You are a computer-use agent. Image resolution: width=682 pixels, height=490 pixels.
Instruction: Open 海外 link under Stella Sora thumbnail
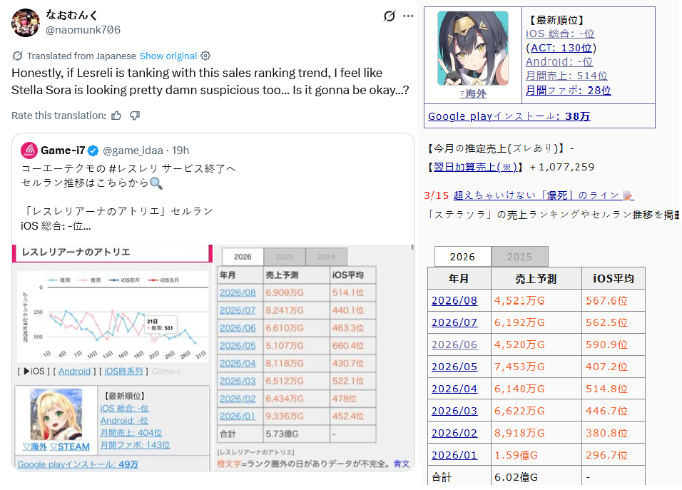(x=473, y=93)
